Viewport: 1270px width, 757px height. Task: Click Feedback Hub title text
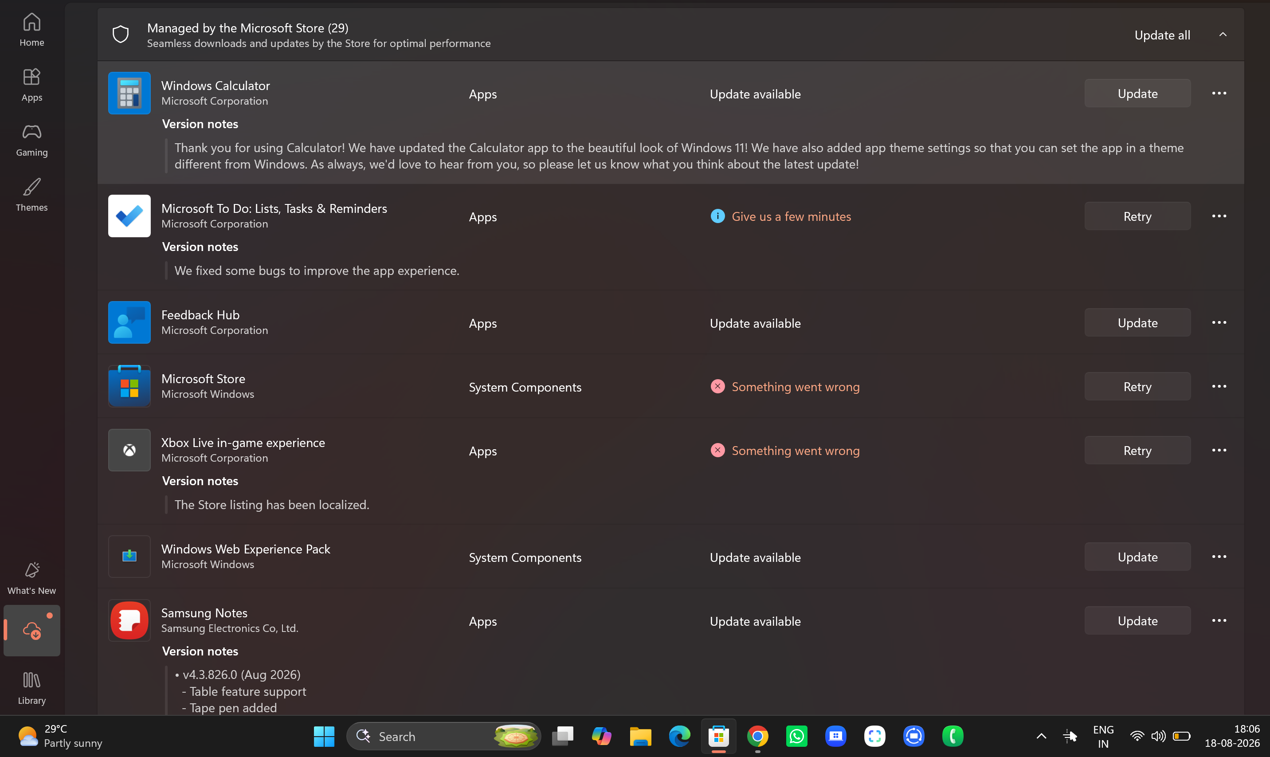(200, 315)
